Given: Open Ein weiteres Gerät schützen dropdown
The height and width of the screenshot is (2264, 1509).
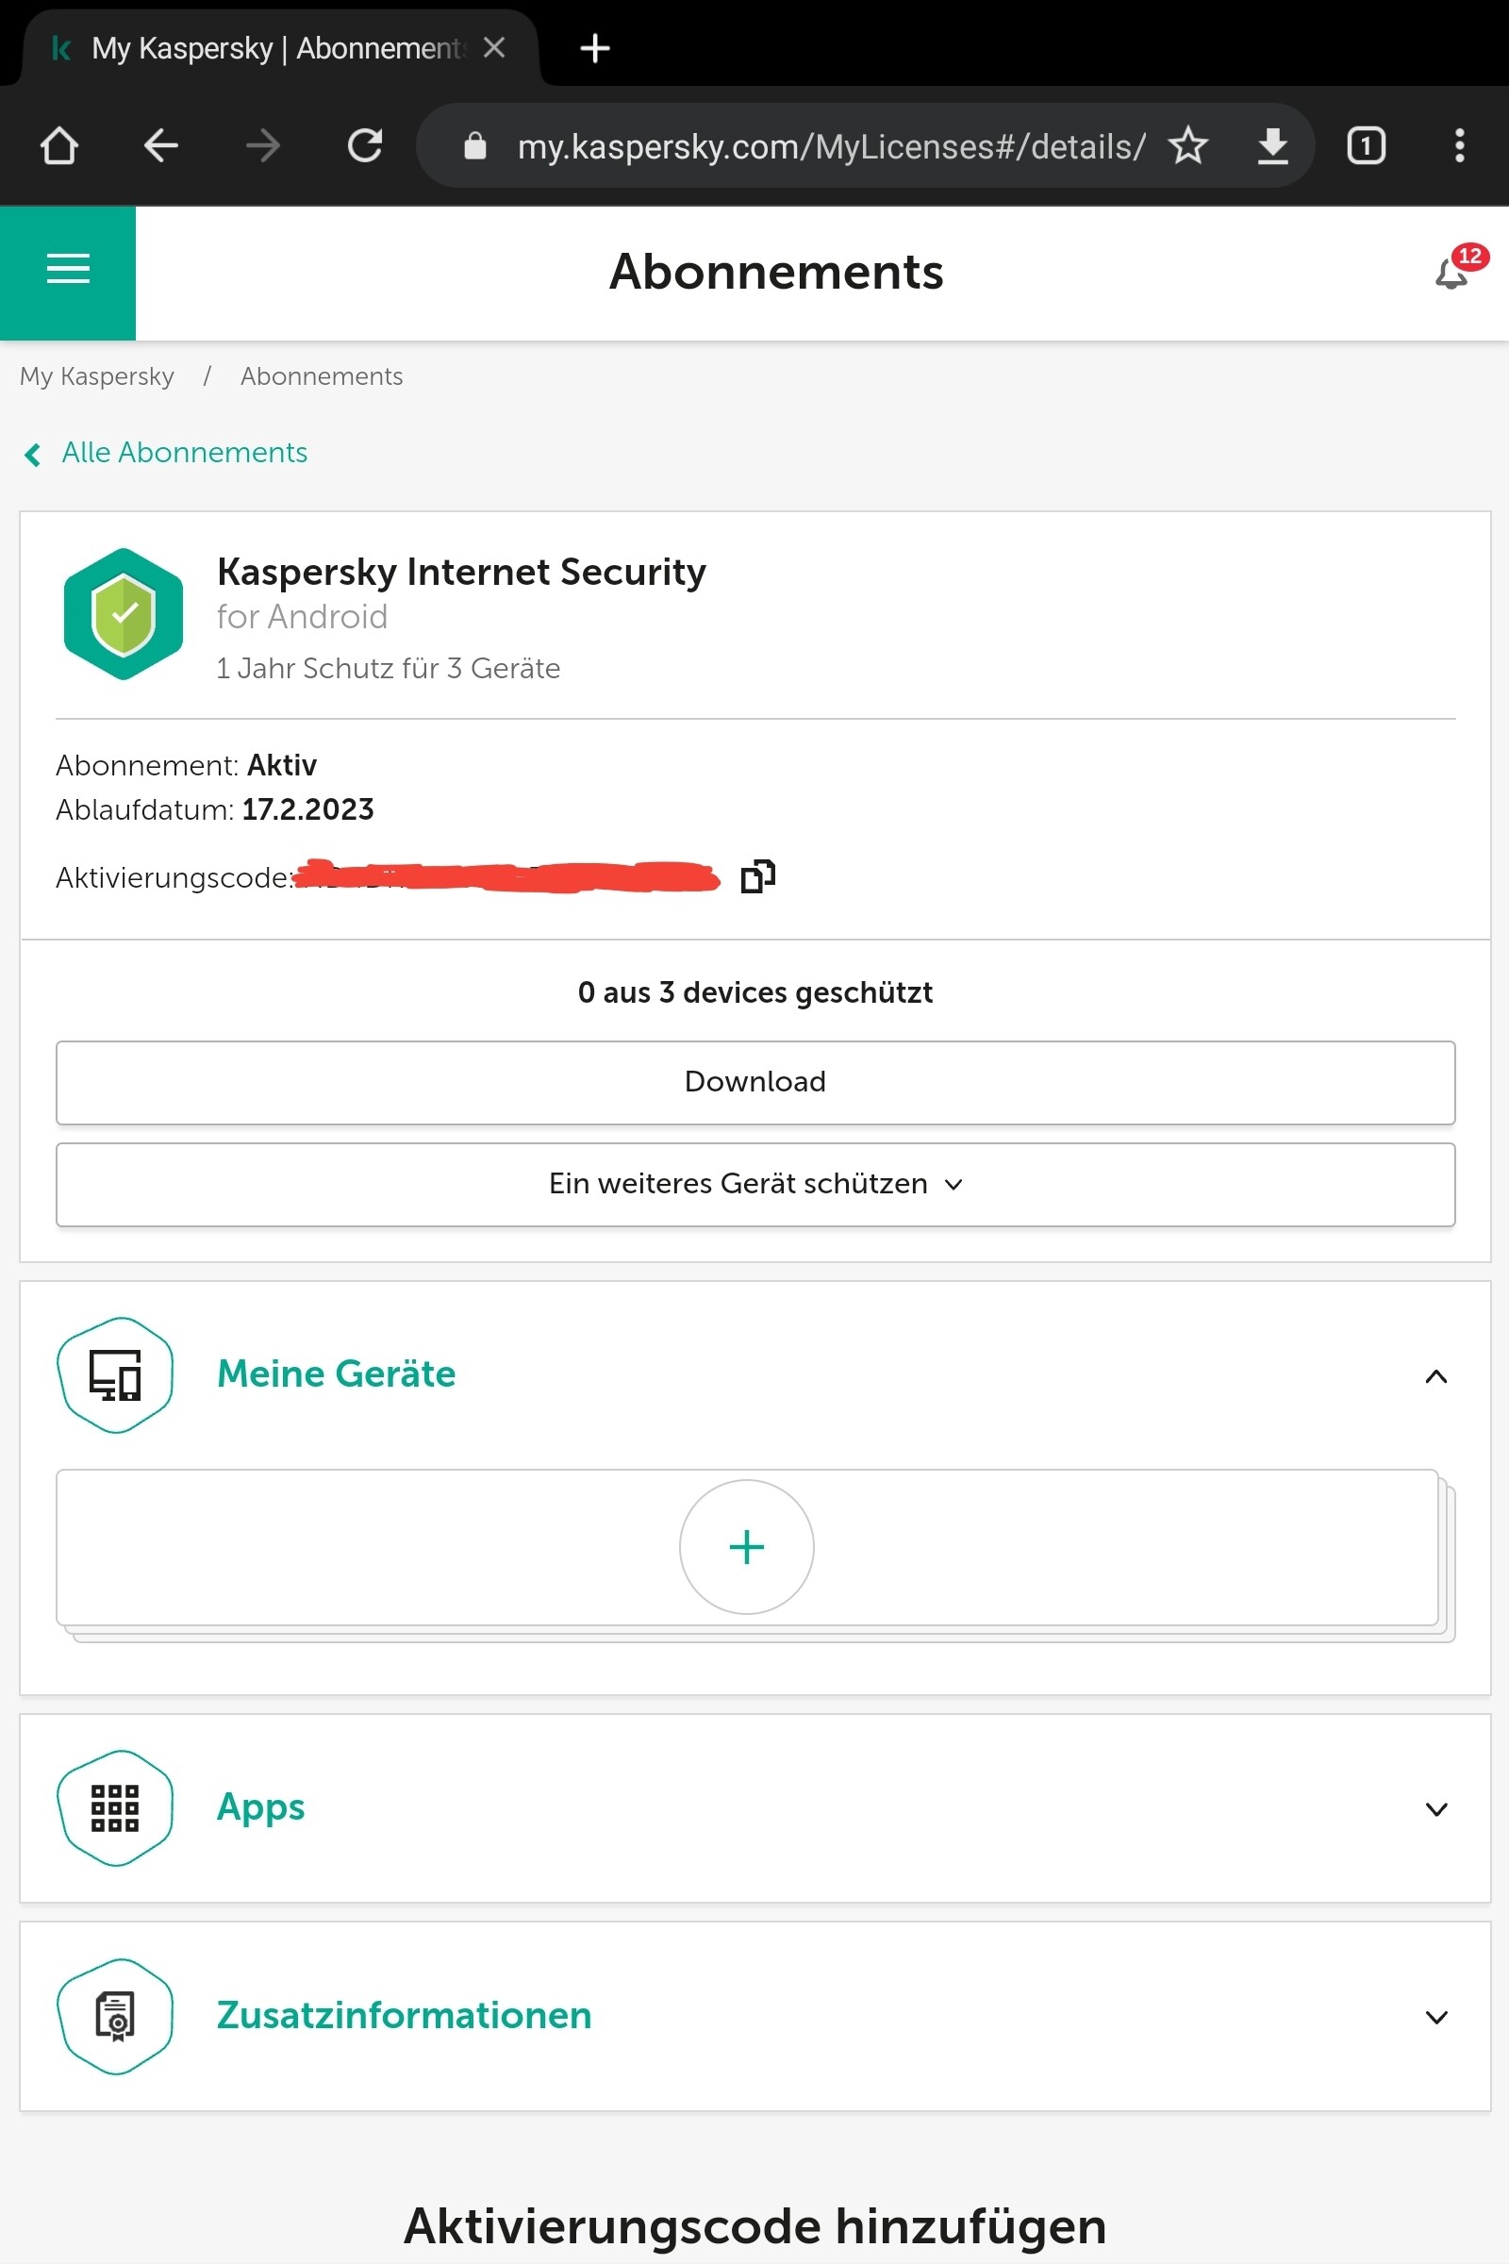Looking at the screenshot, I should point(755,1184).
